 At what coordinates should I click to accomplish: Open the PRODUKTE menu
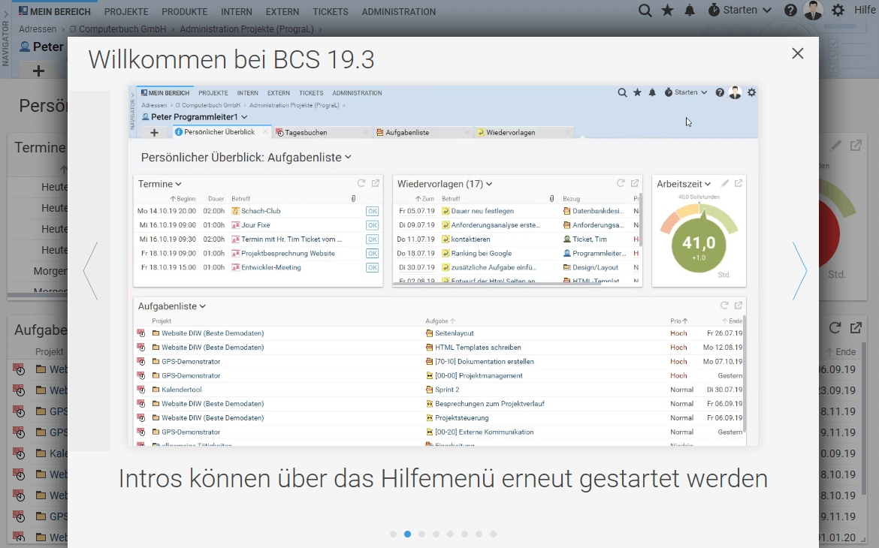(x=184, y=11)
